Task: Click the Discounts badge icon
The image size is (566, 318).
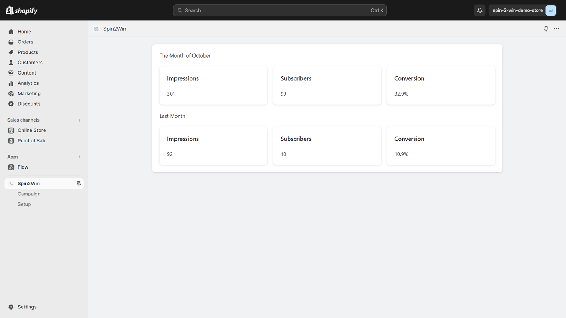Action: tap(11, 104)
